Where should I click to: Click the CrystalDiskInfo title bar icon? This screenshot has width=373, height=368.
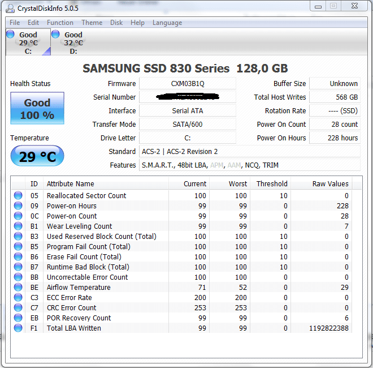click(10, 8)
